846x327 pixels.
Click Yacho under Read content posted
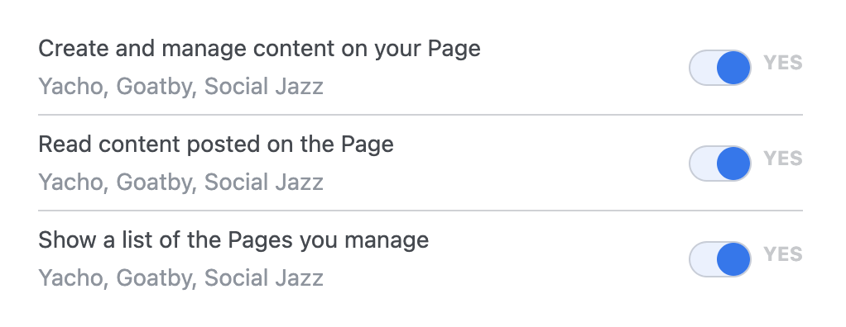point(70,182)
